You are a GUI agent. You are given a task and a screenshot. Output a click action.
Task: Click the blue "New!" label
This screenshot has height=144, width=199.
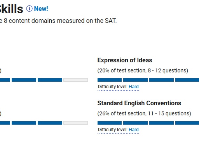pyautogui.click(x=41, y=9)
